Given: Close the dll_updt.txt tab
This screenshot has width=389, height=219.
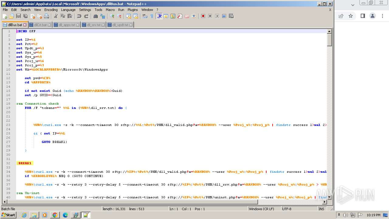Looking at the screenshot, I should (131, 25).
